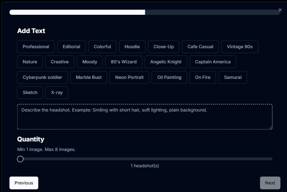287x192 pixels.
Task: Apply the Cyberpunk soldier style
Action: coord(42,77)
